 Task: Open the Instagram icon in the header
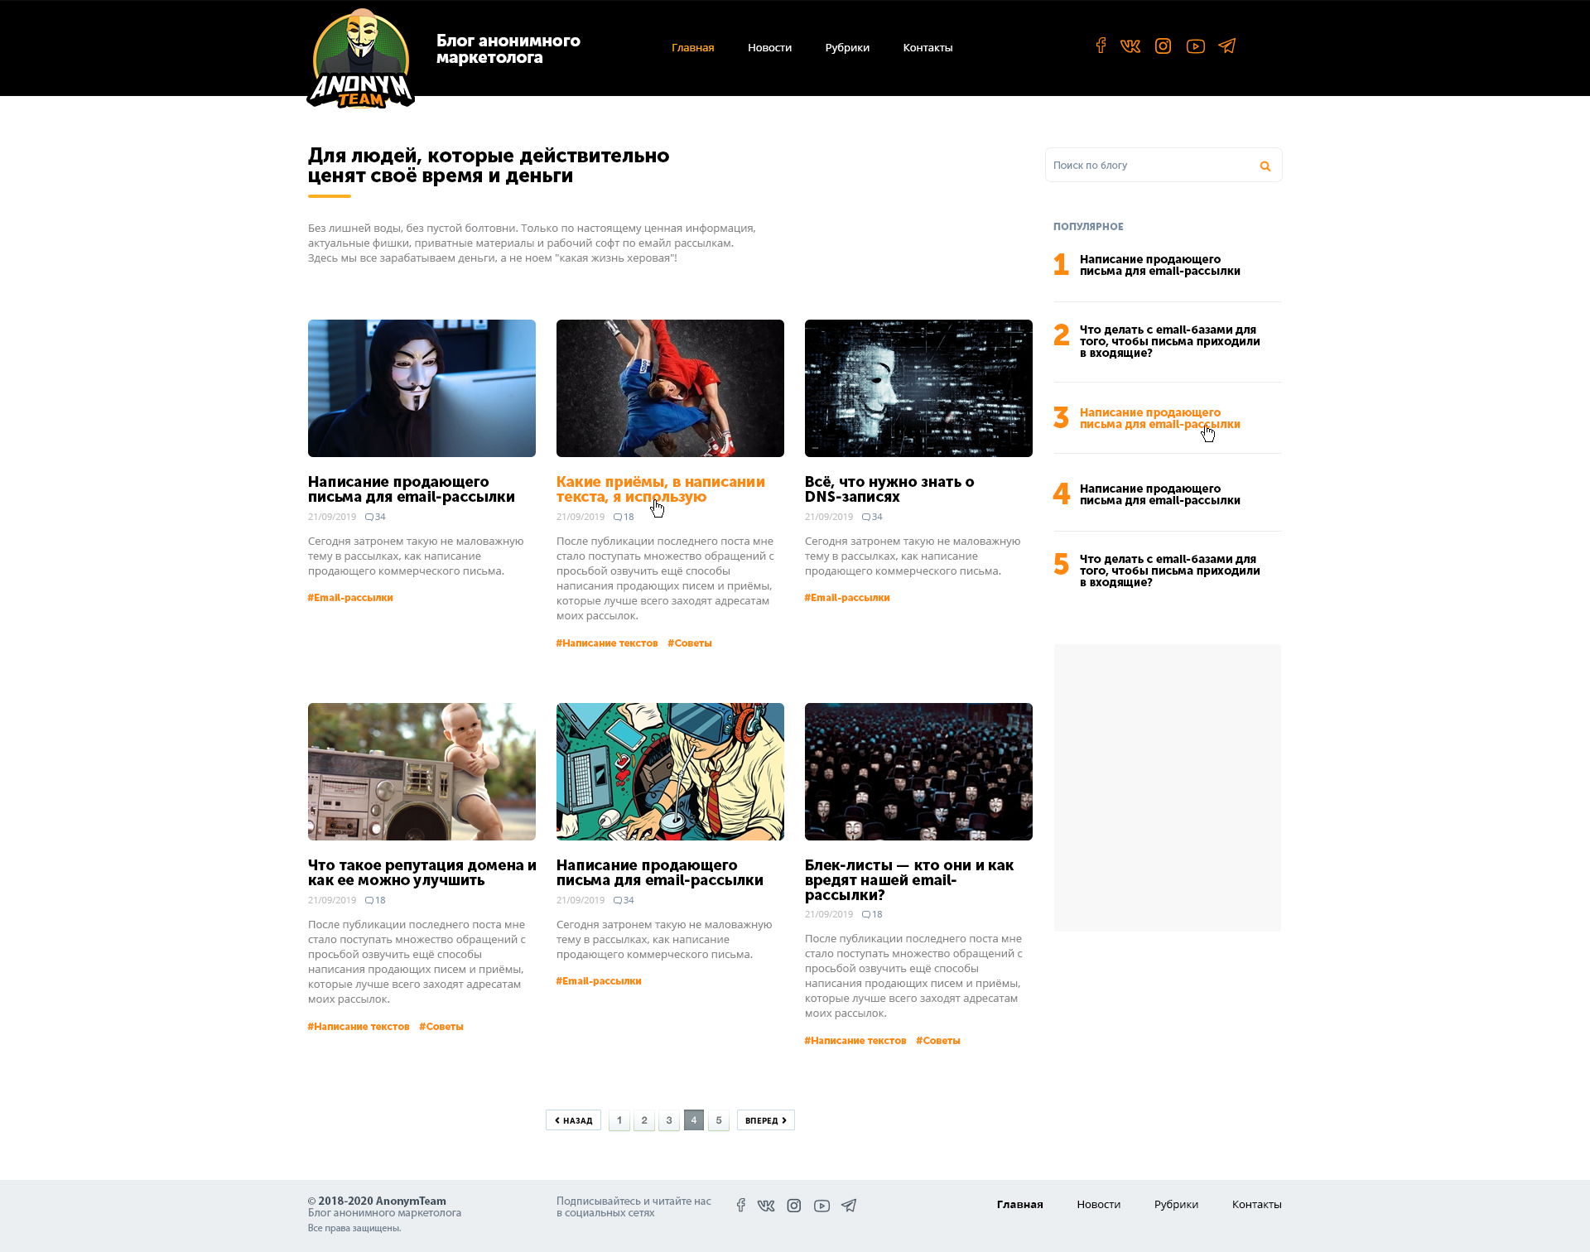(x=1163, y=46)
